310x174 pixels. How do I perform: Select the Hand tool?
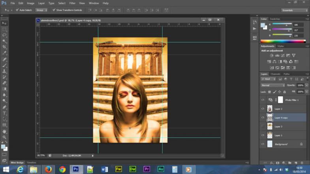[x=4, y=131]
